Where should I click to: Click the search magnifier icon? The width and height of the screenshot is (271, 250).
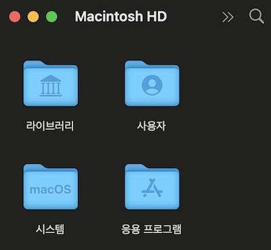[257, 16]
